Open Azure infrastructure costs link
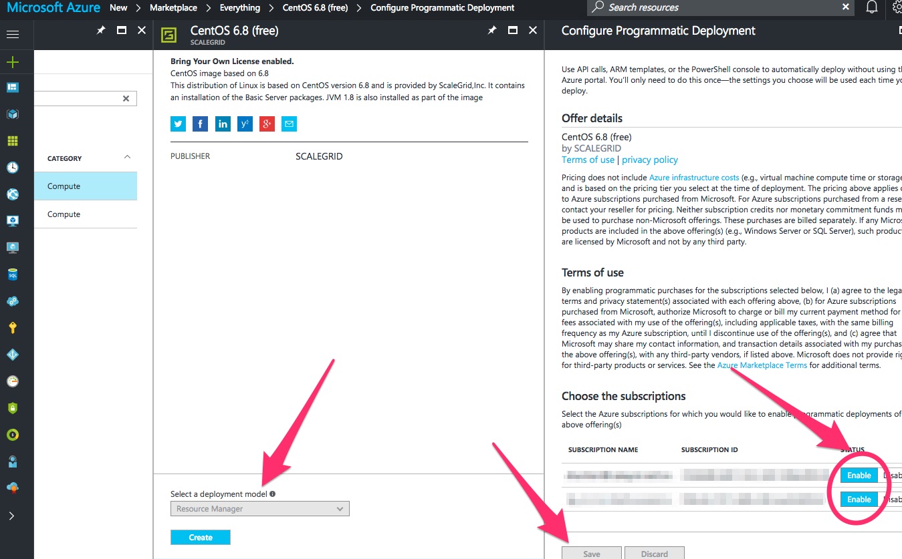 coord(694,178)
